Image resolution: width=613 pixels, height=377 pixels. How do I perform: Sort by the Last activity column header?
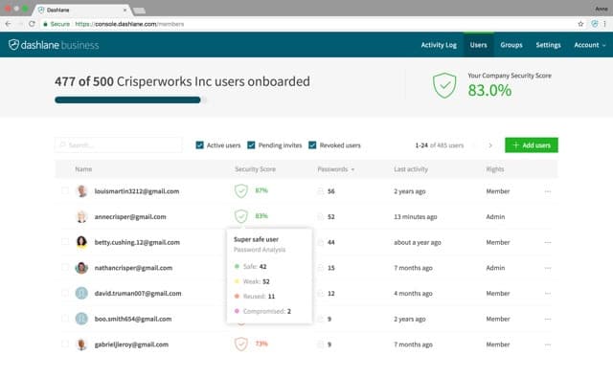click(411, 169)
